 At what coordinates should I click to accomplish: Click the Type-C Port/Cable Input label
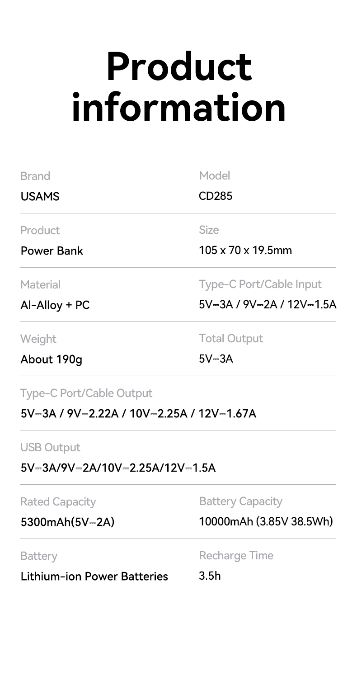pos(260,284)
